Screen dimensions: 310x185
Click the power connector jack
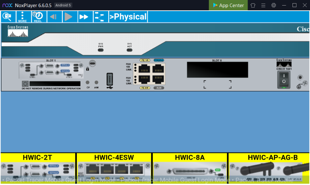click(x=300, y=77)
